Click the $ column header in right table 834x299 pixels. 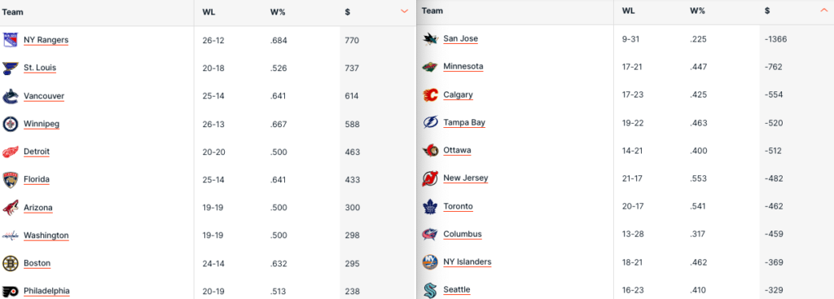point(767,11)
